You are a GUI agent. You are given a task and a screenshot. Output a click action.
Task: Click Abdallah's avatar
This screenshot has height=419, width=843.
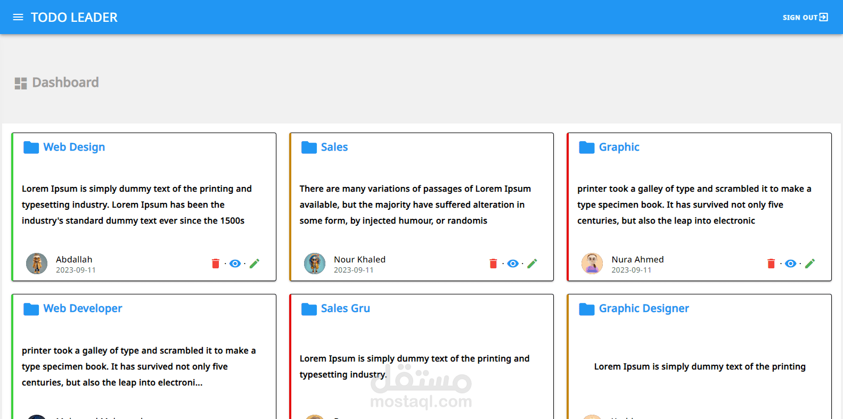(x=37, y=264)
